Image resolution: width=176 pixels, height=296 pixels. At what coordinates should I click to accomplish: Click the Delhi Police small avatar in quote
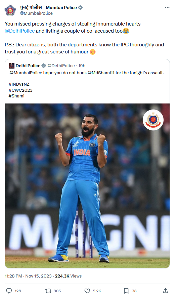pyautogui.click(x=11, y=66)
